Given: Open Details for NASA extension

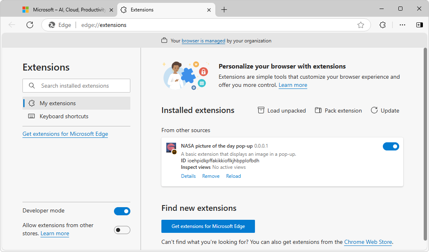Looking at the screenshot, I should pyautogui.click(x=188, y=176).
